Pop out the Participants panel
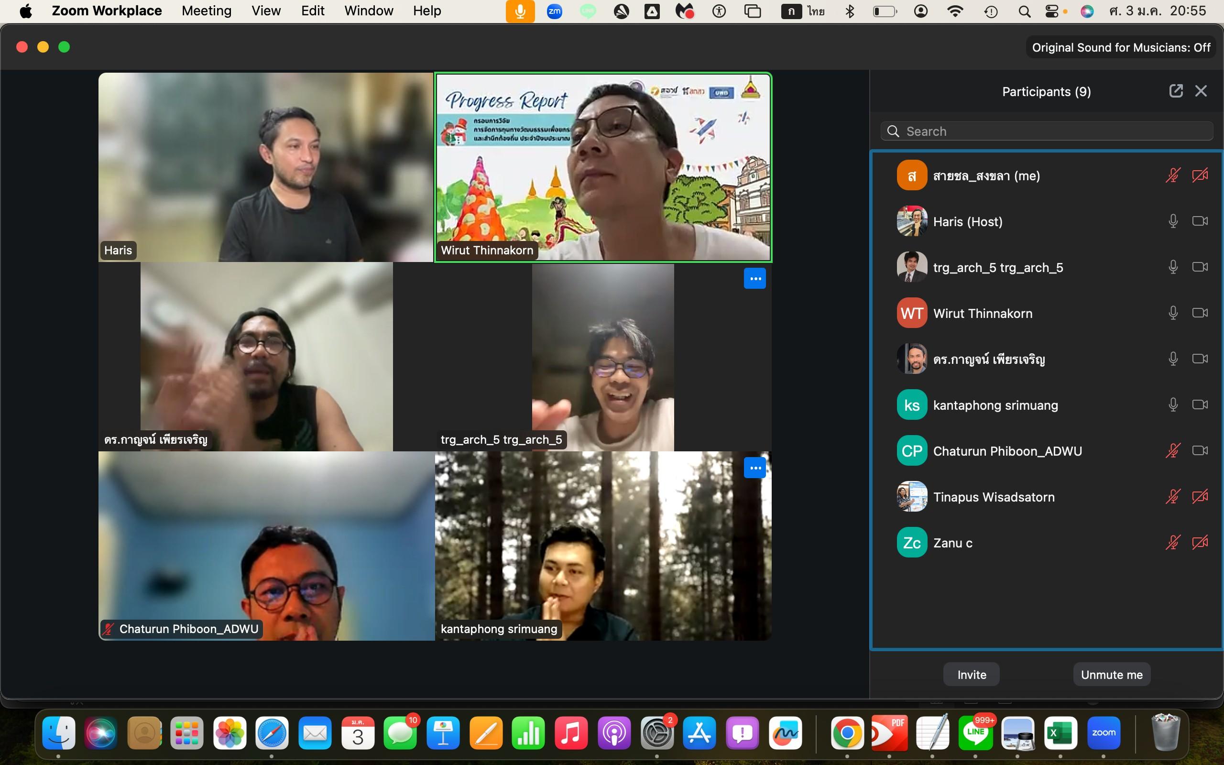This screenshot has width=1224, height=765. [1176, 91]
